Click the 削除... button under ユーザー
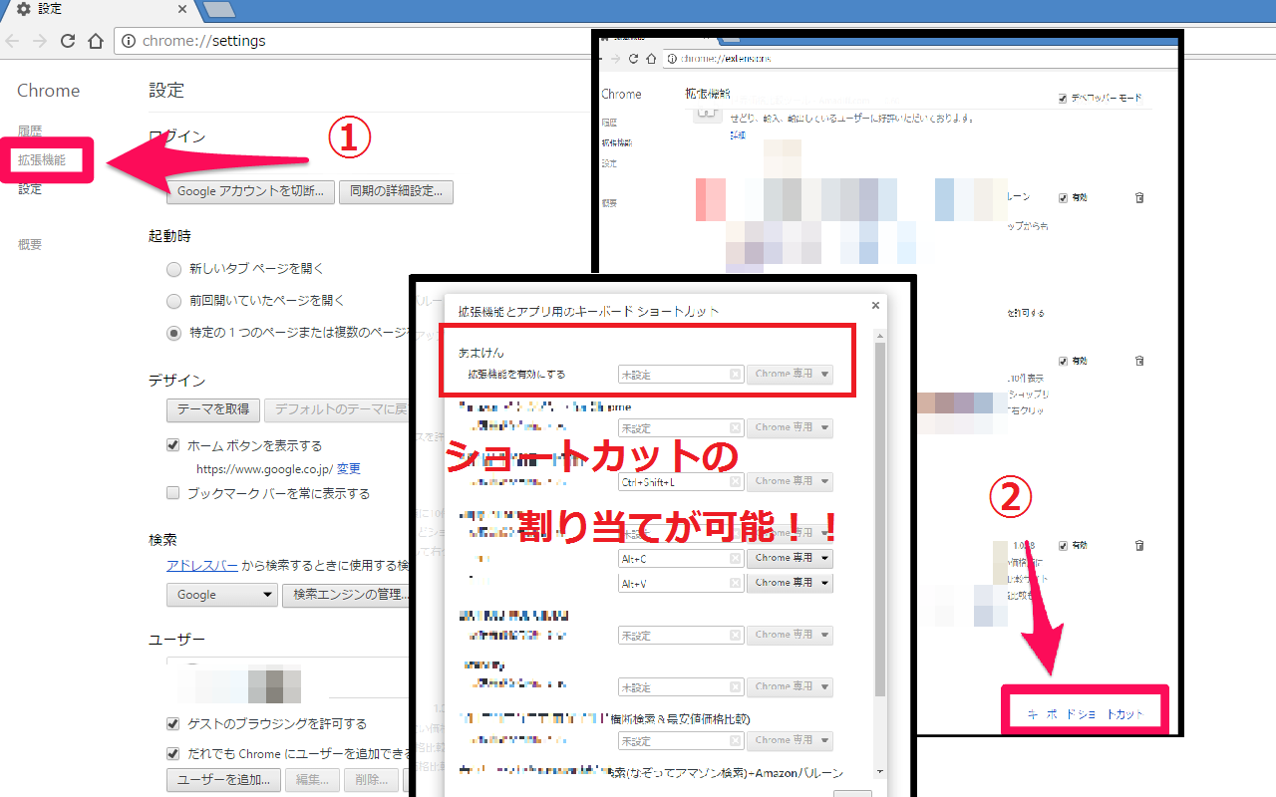The width and height of the screenshot is (1276, 797). click(372, 780)
